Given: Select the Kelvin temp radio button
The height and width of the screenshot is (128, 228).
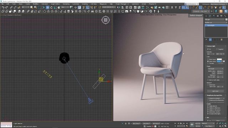Looking at the screenshot, I should (208, 62).
